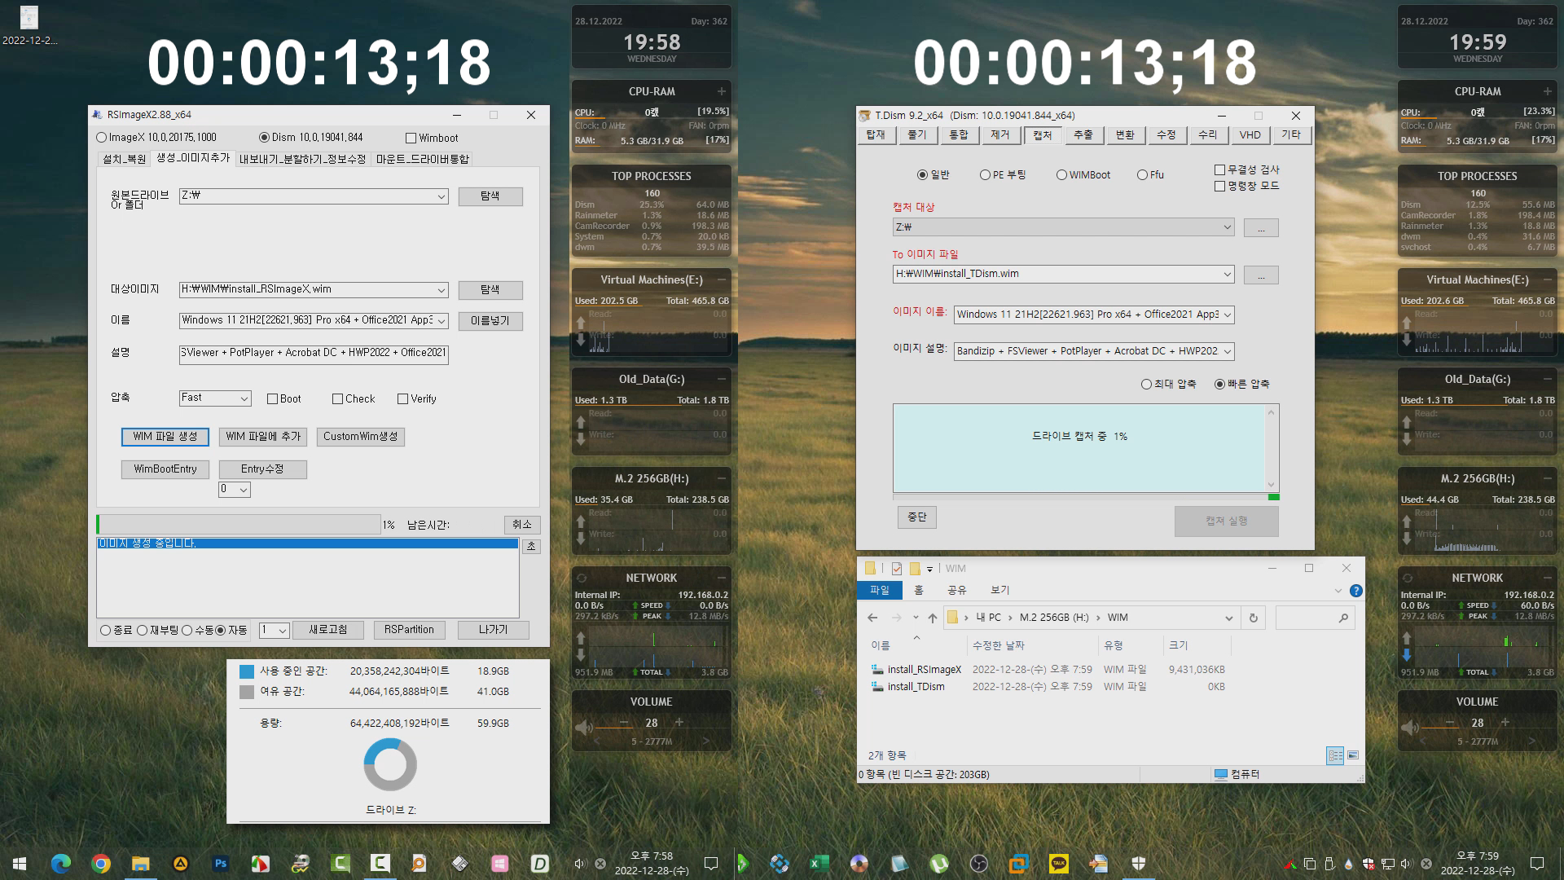Image resolution: width=1564 pixels, height=880 pixels.
Task: Sort by the 수정한 날짜 column header
Action: [999, 645]
